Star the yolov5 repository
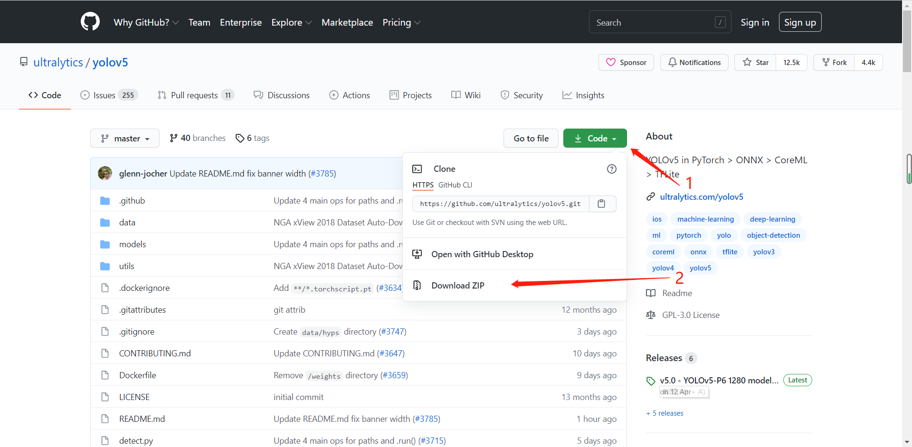Screen dimensions: 912x447 point(755,63)
